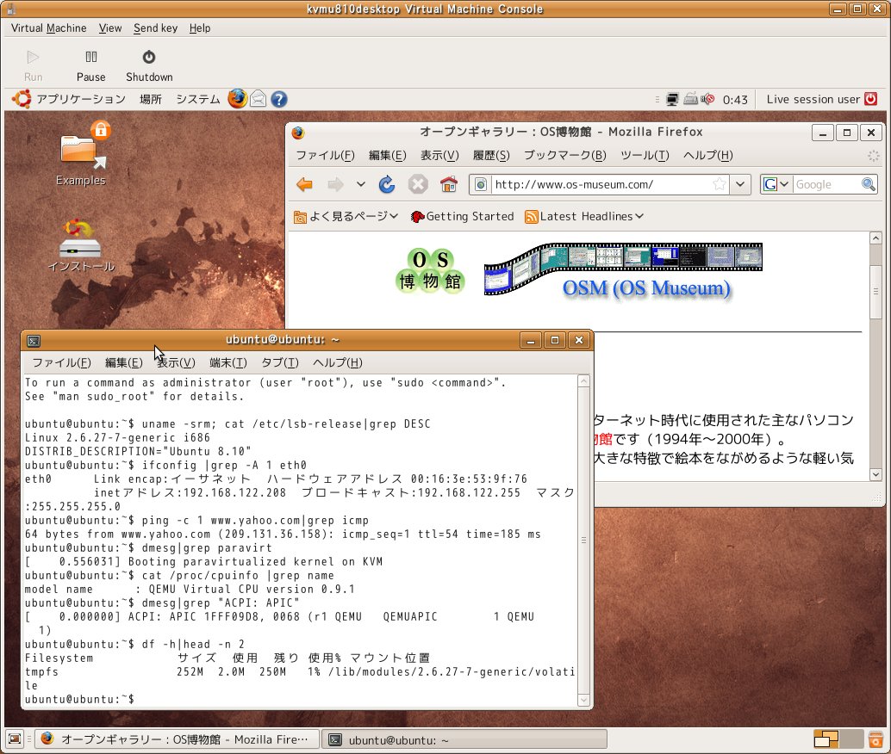Expand the Latest Headlines feed dropdown
The height and width of the screenshot is (754, 891).
pos(584,216)
